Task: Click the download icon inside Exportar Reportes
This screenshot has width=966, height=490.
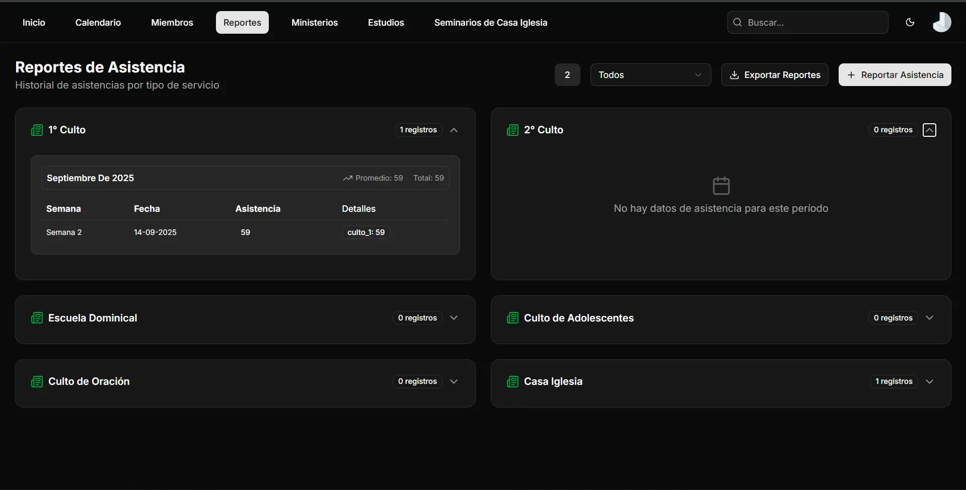Action: [734, 74]
